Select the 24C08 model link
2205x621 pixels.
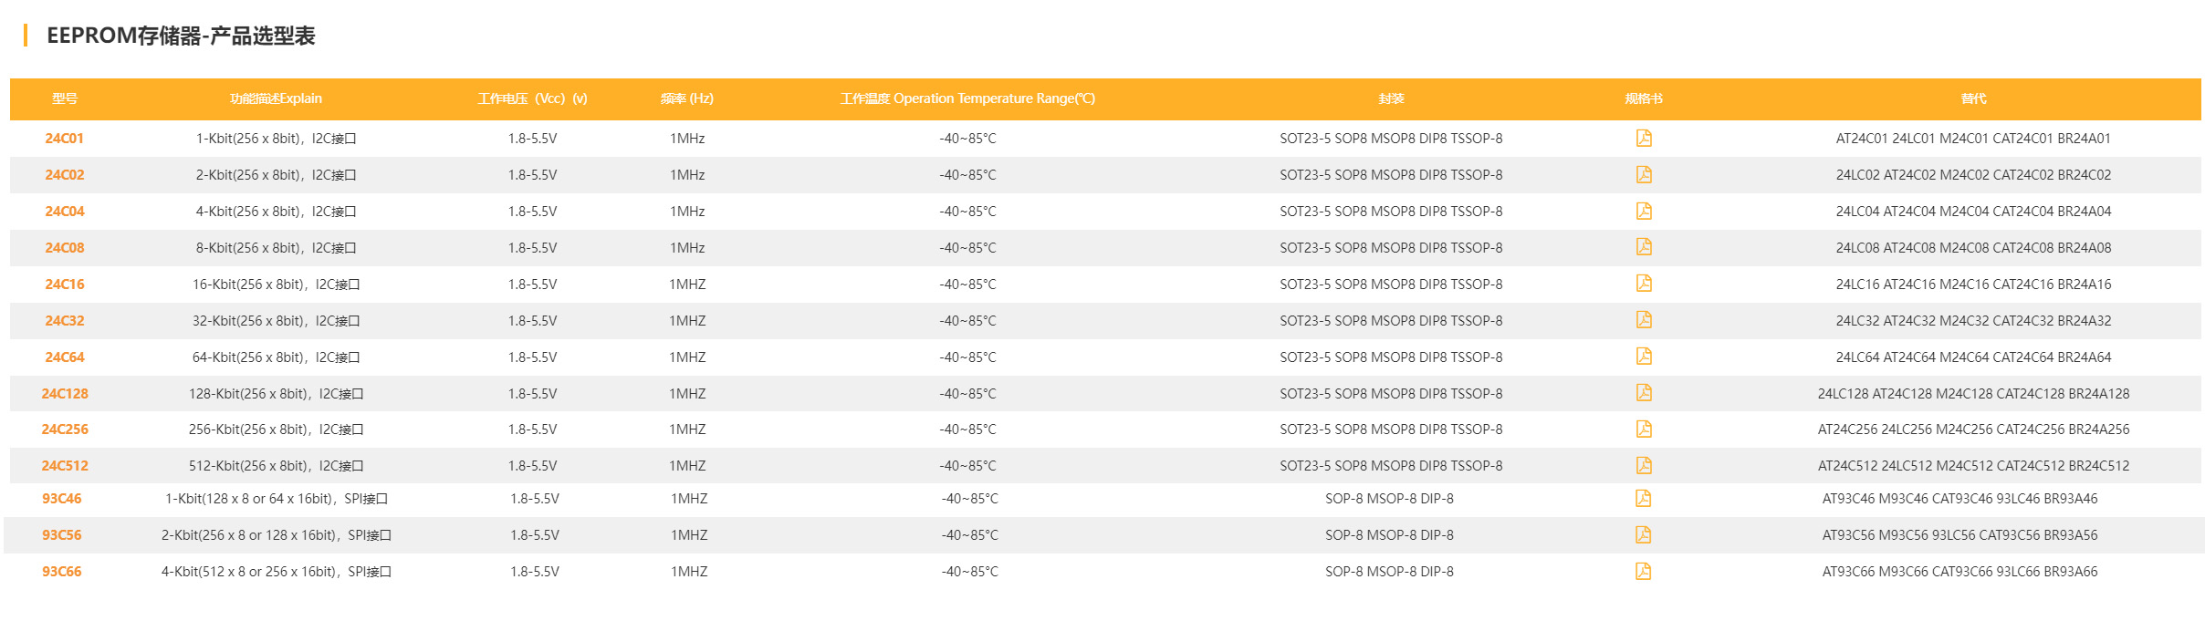64,248
